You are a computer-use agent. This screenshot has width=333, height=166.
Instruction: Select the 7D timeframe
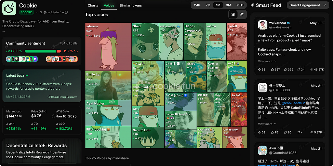[x=208, y=5]
